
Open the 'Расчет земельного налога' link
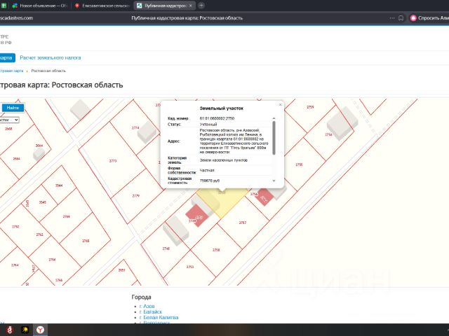pyautogui.click(x=51, y=57)
